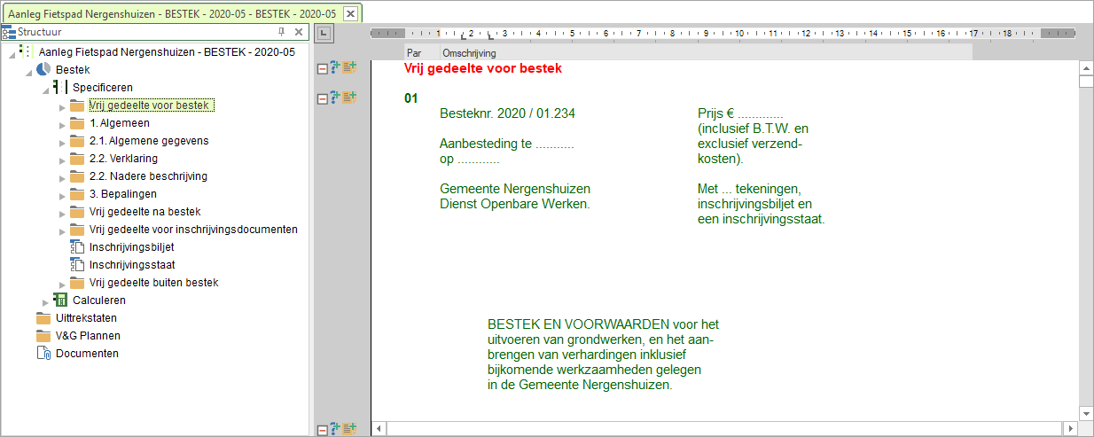Click the horizontal scrollbar right arrow

1070,429
